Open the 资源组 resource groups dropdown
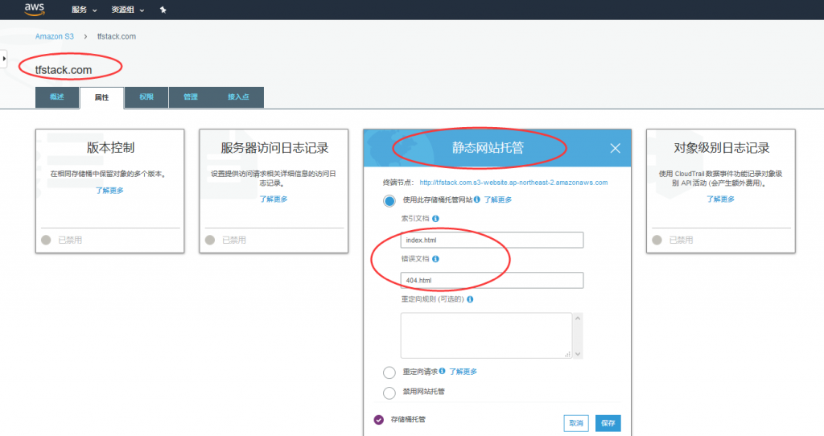This screenshot has width=824, height=436. 128,10
